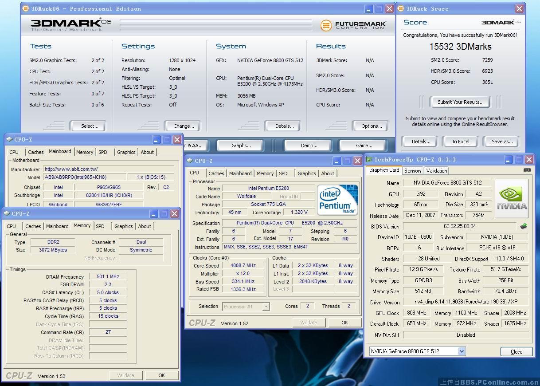
Task: Click the 3DMark06 Professional Edition title icon
Action: (25, 8)
